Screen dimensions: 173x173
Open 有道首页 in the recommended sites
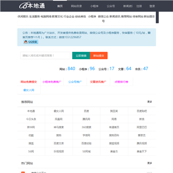point(114,127)
